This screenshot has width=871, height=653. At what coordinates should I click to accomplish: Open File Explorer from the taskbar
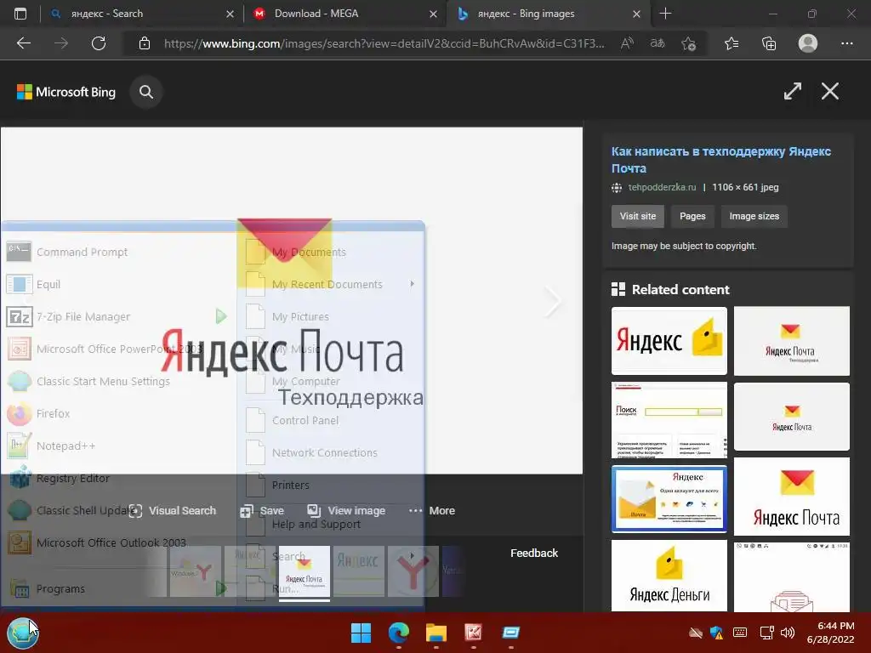[x=436, y=633]
